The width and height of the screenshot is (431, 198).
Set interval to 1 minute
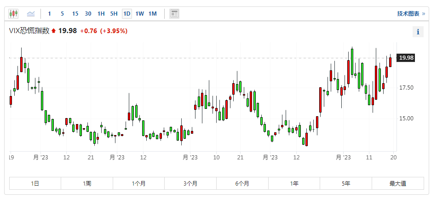50,14
